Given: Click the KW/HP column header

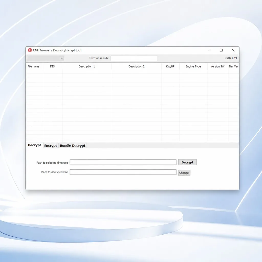Looking at the screenshot, I should (170, 67).
